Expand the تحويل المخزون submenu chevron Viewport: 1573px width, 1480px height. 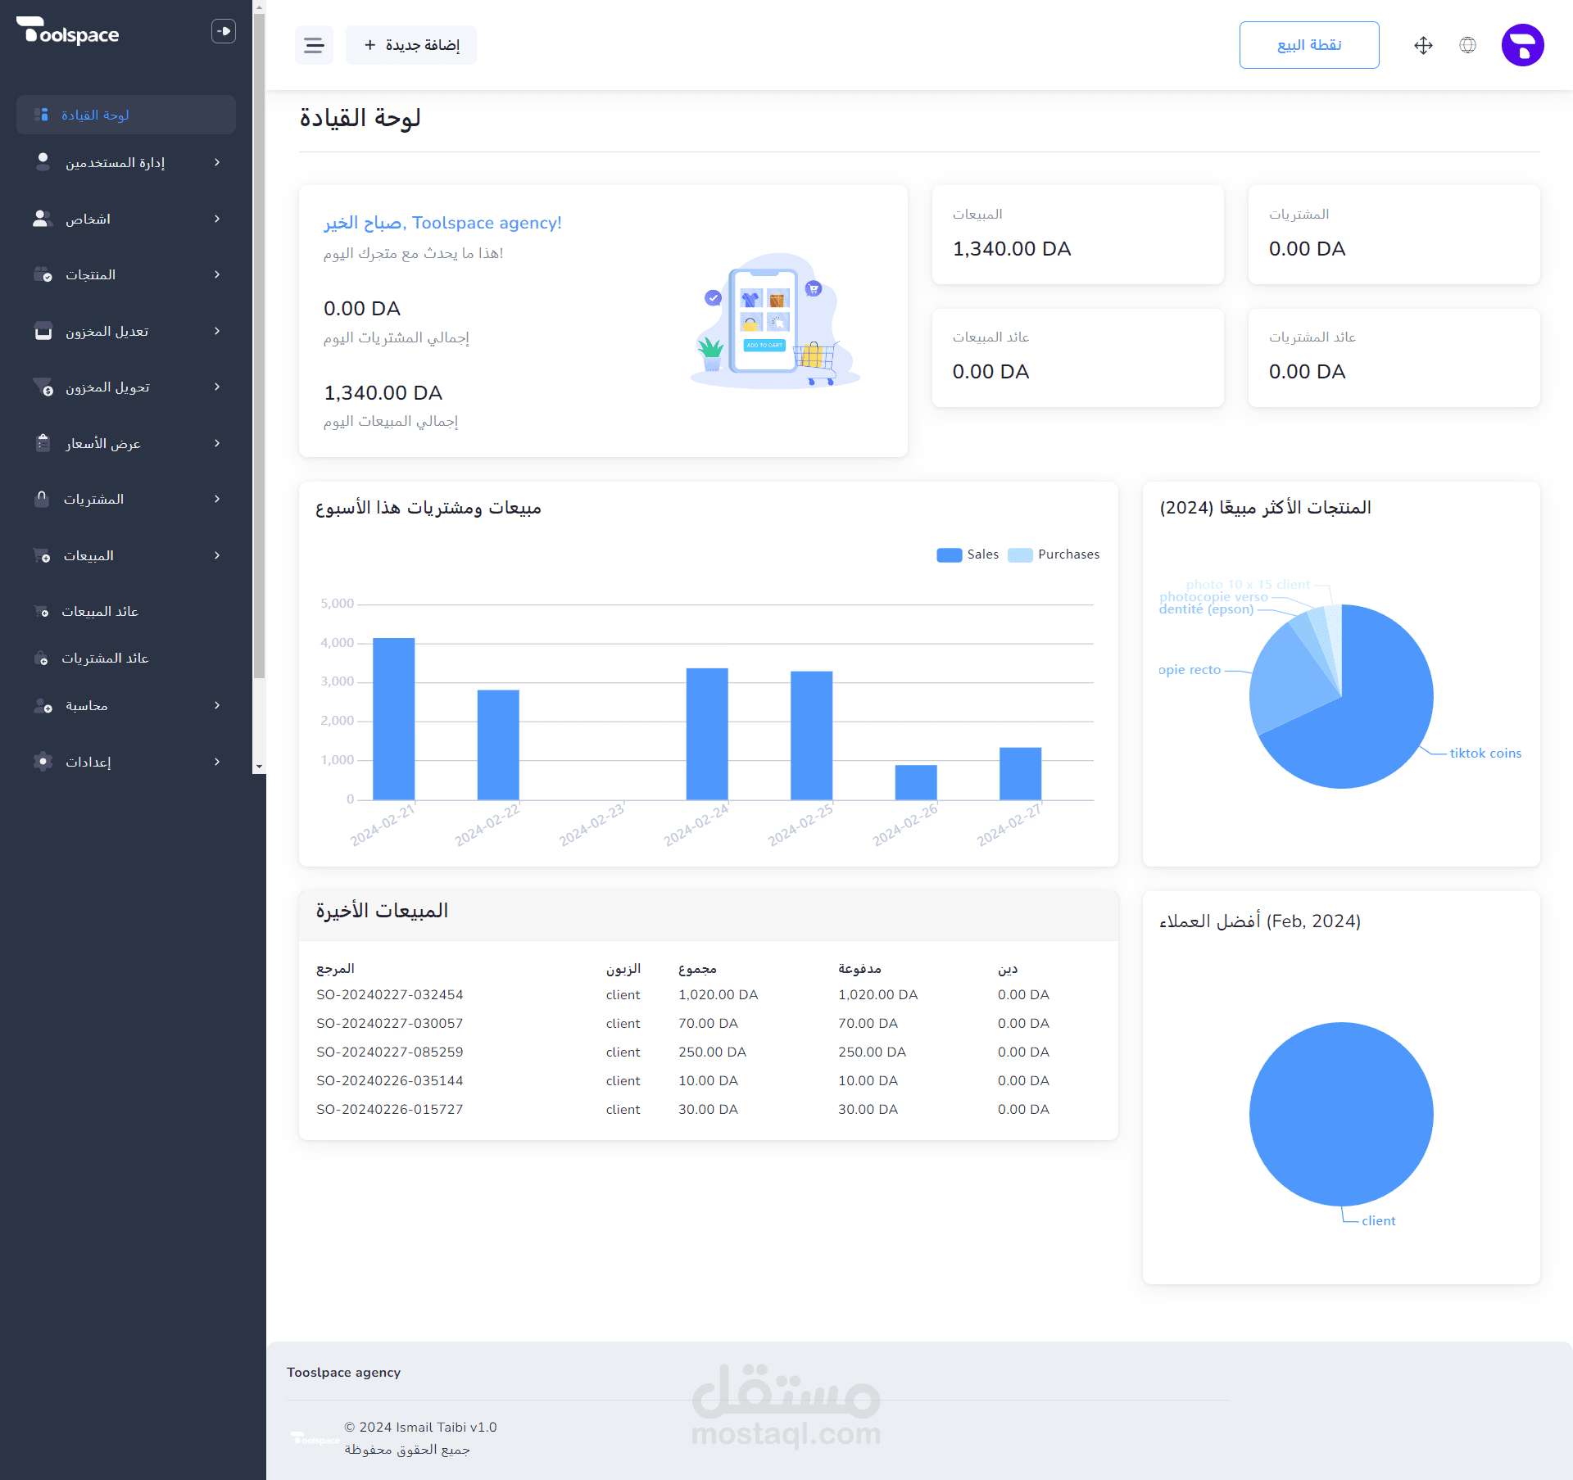coord(217,387)
